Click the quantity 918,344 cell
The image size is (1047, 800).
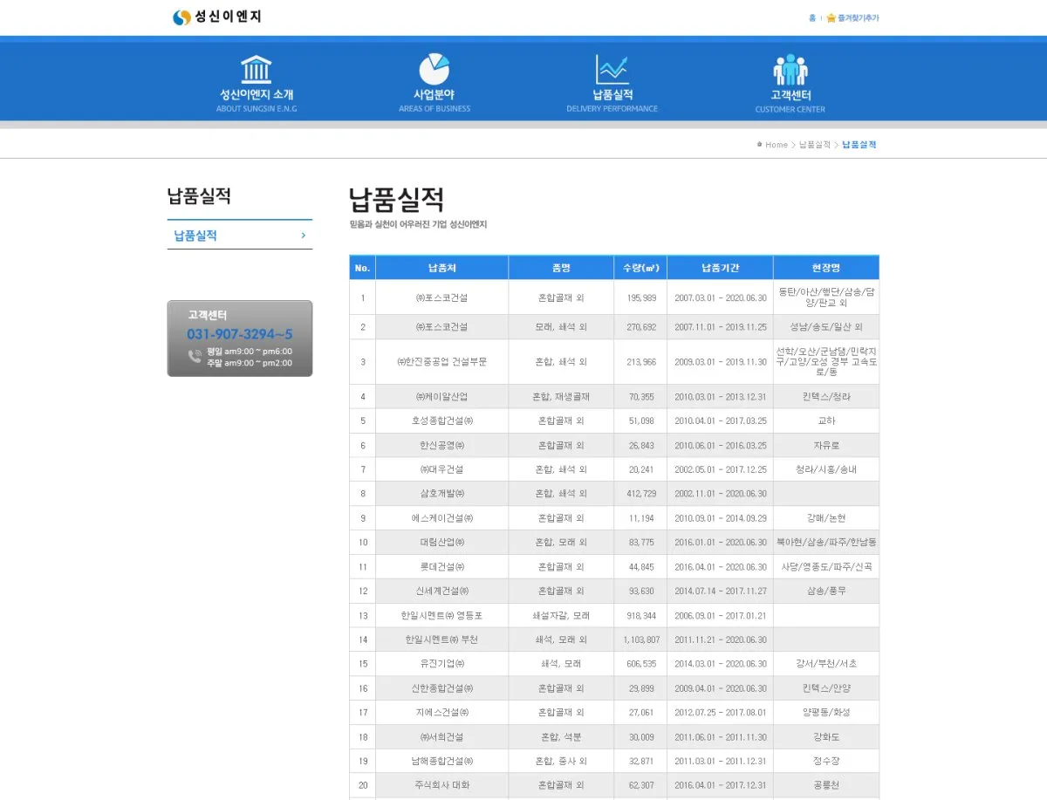[x=641, y=616]
